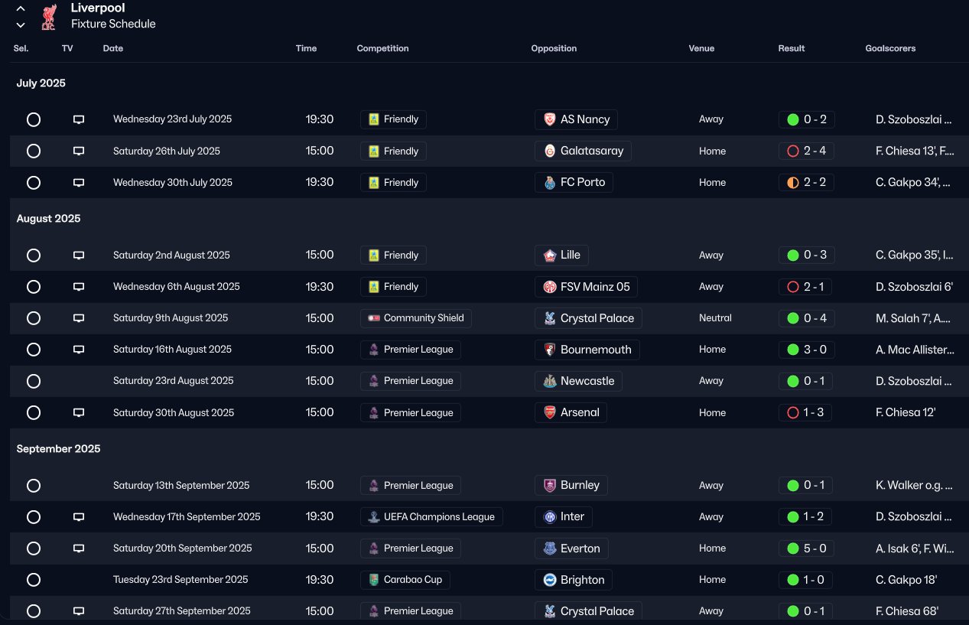
Task: Sort by the Goalscorers column header
Action: [x=890, y=48]
